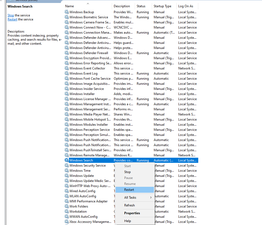This screenshot has width=262, height=225.
Task: Select the Windows Defender Advanced row
Action: (131, 37)
